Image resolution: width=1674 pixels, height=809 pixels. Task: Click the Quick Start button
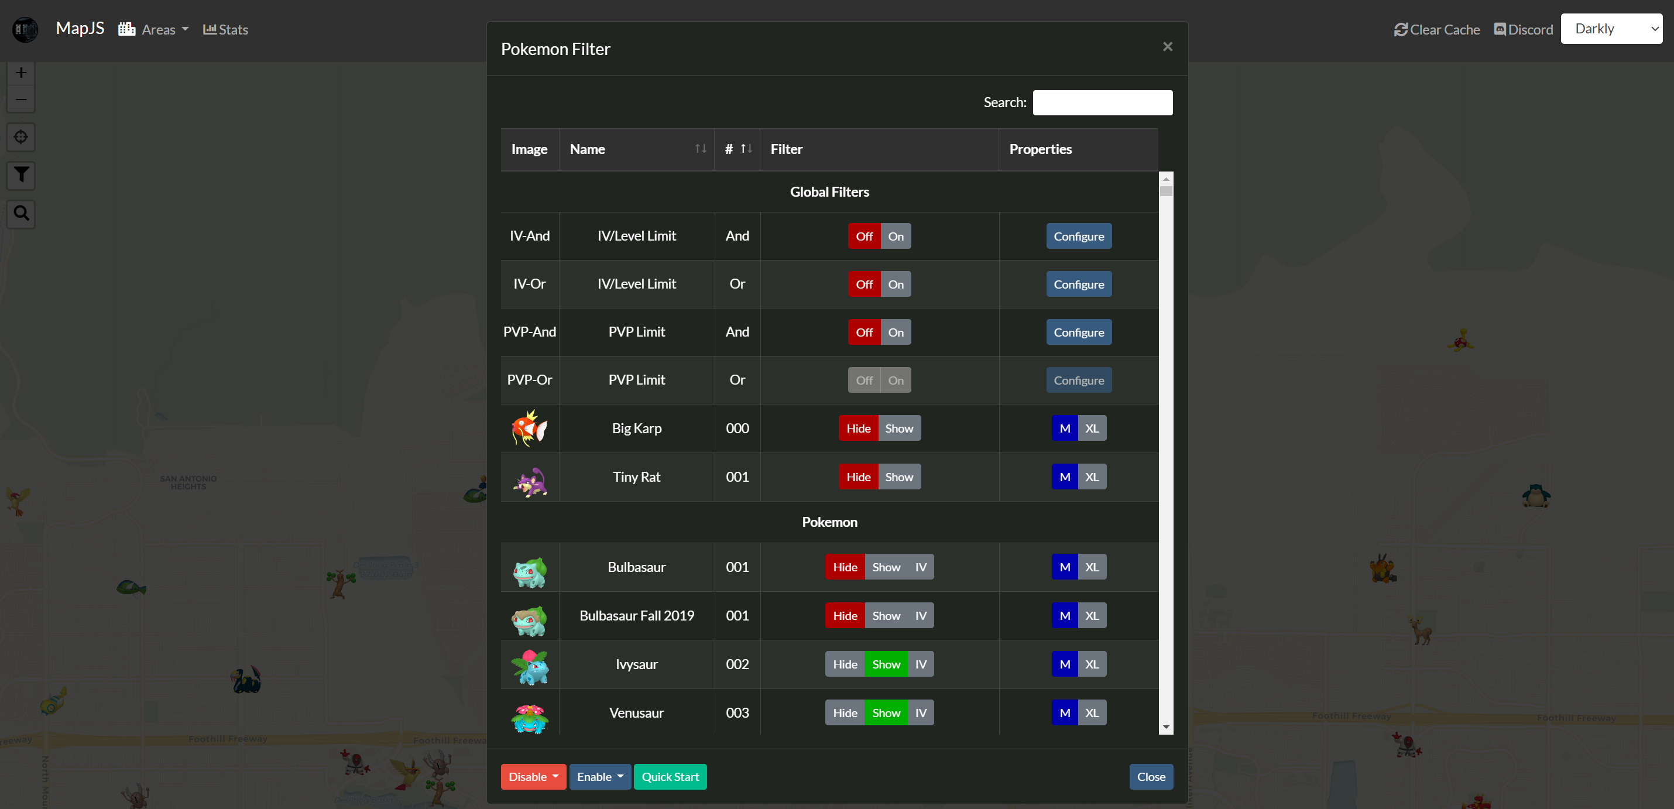(670, 776)
